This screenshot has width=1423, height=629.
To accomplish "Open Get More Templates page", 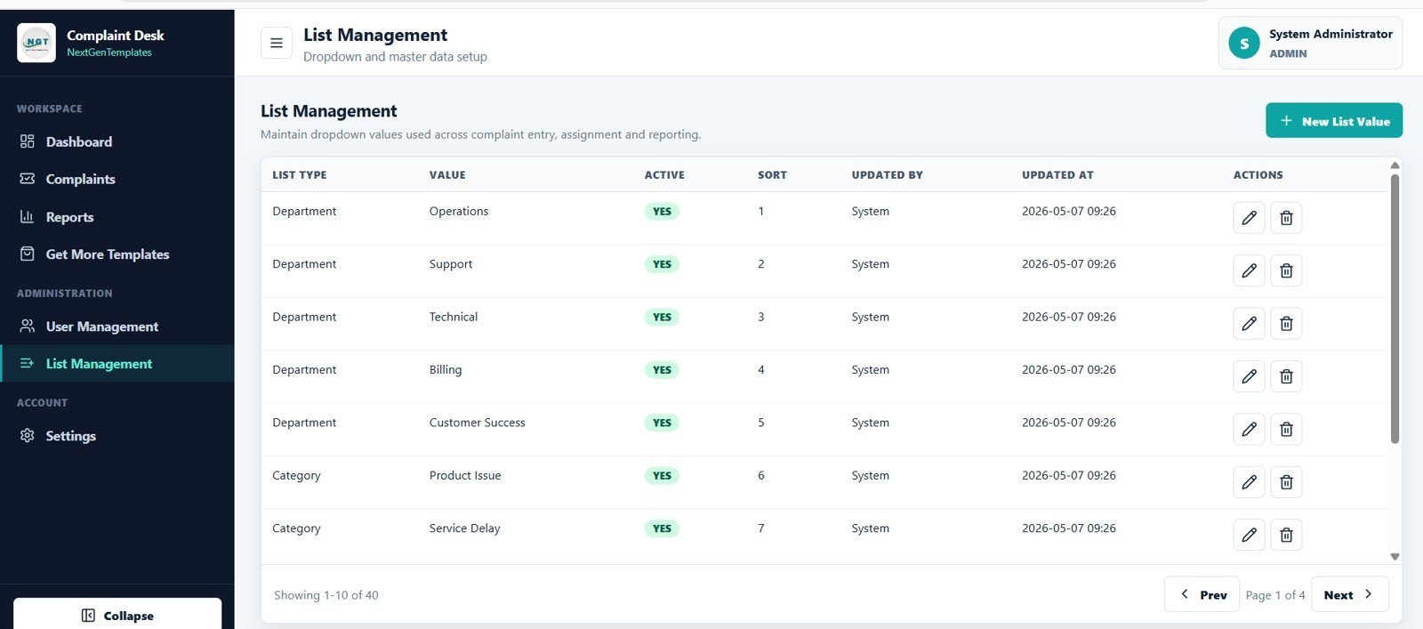I will pyautogui.click(x=117, y=254).
